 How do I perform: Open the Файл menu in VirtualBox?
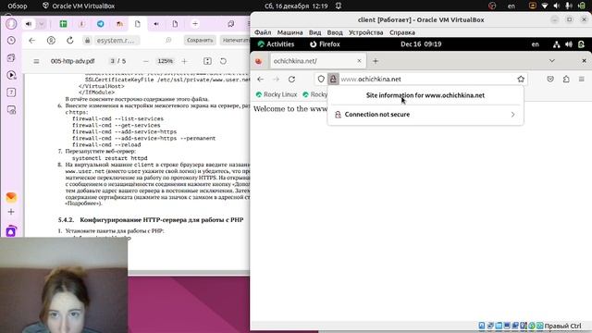coord(263,32)
